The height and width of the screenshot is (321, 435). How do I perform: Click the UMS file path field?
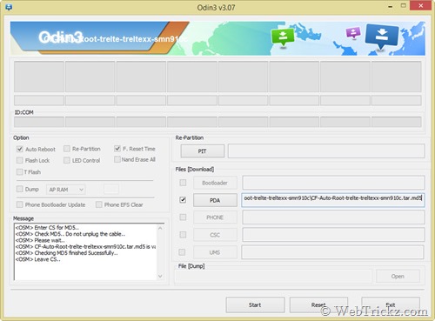coord(332,252)
